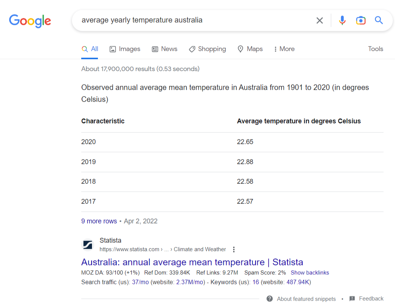Image resolution: width=395 pixels, height=305 pixels.
Task: Open the Tools menu
Action: [375, 49]
